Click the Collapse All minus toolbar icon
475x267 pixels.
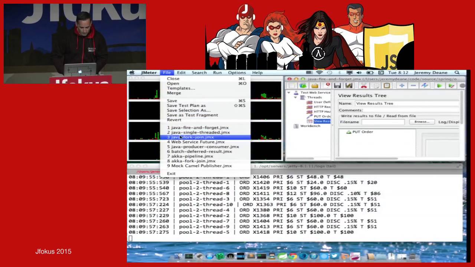(413, 86)
